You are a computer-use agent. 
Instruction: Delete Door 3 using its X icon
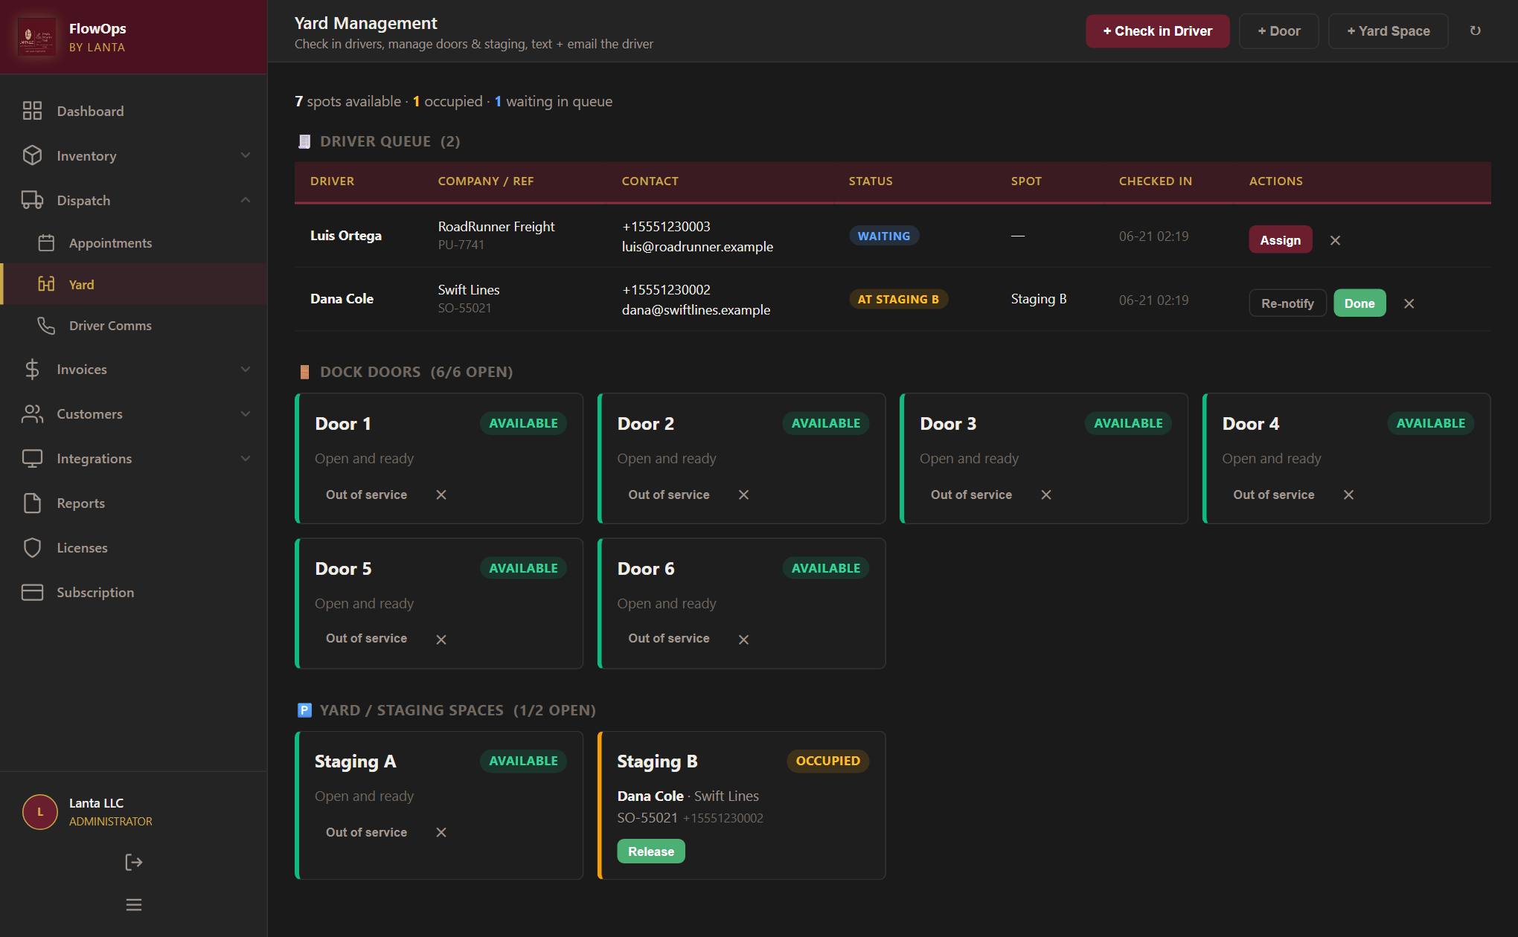1046,495
